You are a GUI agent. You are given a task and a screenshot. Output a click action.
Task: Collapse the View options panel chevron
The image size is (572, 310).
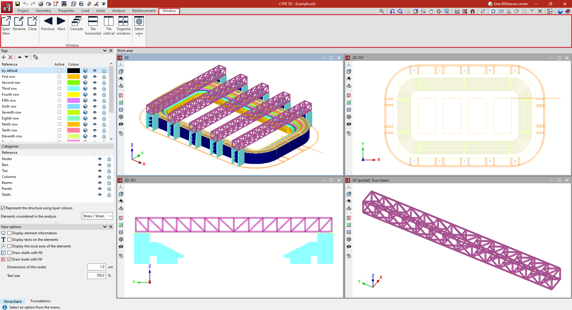(x=105, y=227)
